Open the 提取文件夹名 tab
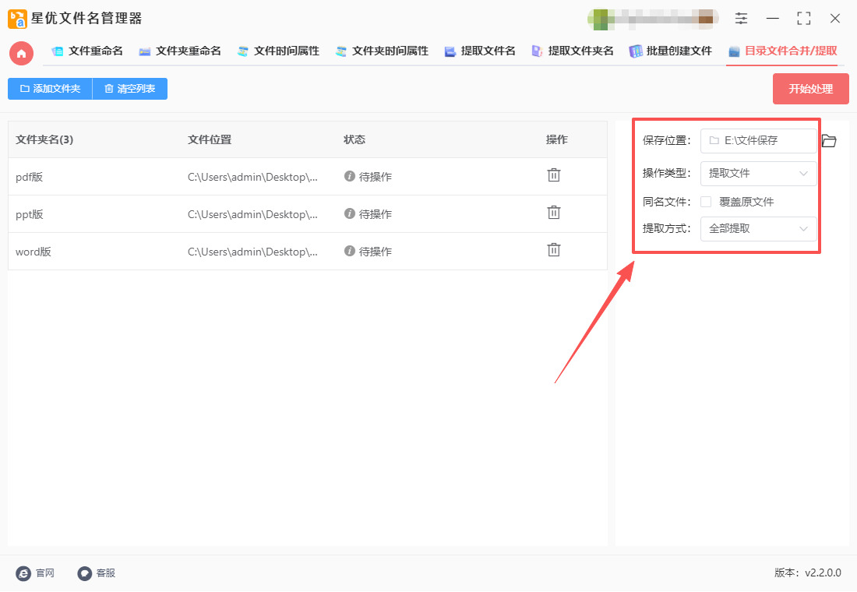 (573, 51)
